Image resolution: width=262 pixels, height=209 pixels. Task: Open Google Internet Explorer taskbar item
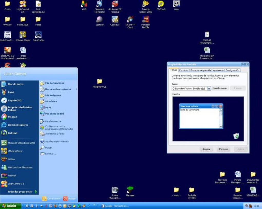click(x=116, y=206)
